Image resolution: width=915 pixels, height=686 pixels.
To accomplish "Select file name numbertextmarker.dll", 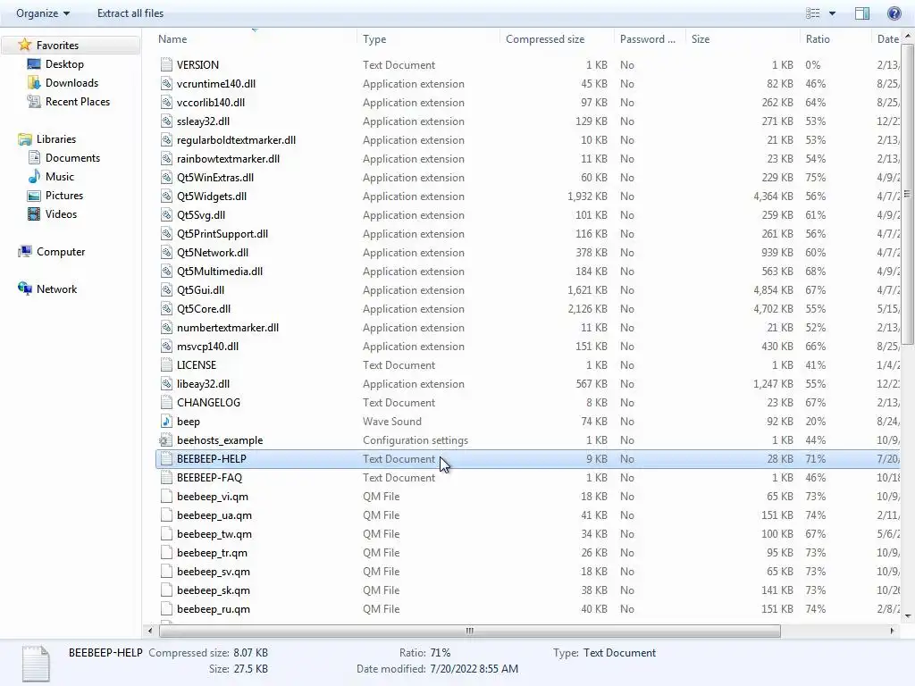I will pyautogui.click(x=228, y=327).
